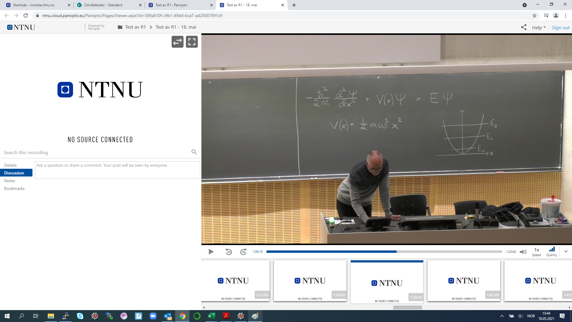
Task: Click the address bar URL
Action: coord(132,16)
